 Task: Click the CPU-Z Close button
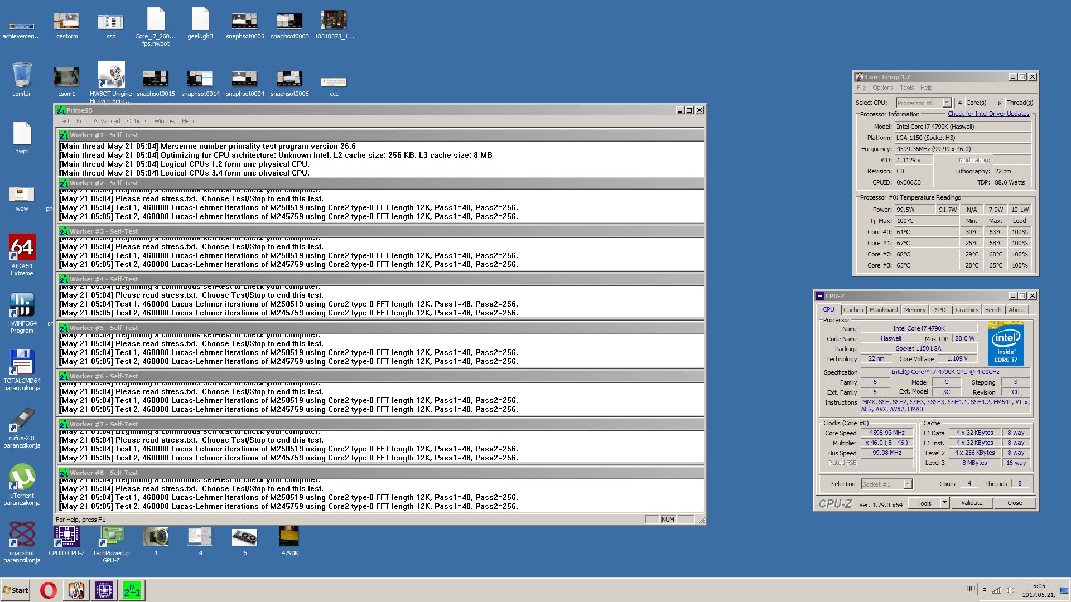1014,503
